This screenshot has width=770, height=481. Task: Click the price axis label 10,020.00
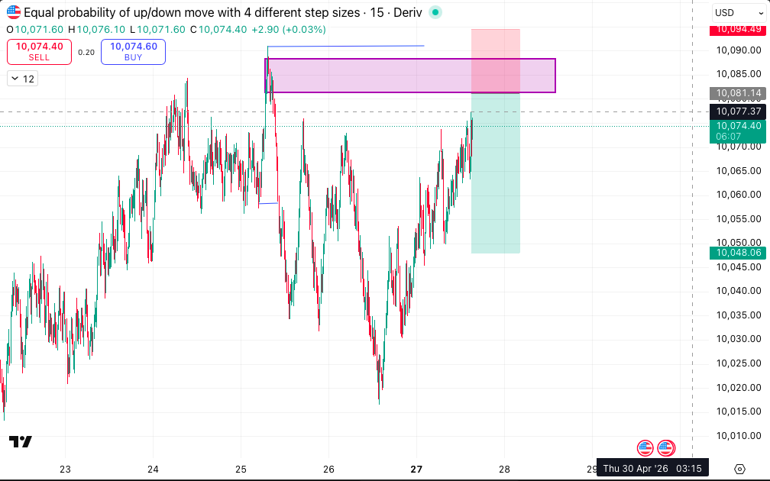[x=739, y=388]
